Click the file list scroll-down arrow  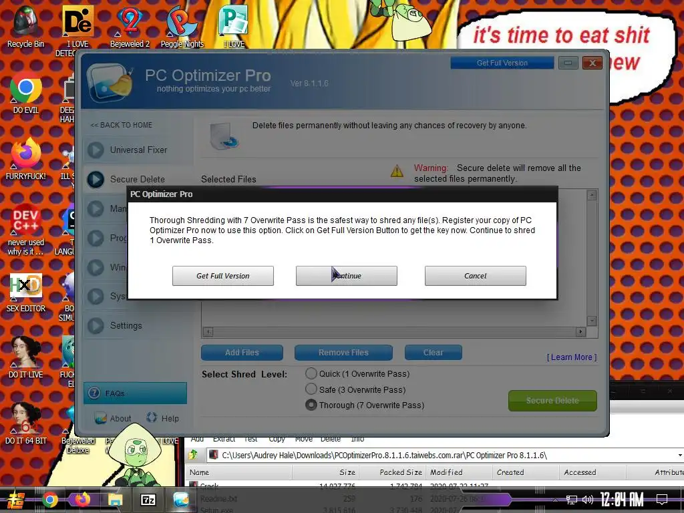coord(592,321)
